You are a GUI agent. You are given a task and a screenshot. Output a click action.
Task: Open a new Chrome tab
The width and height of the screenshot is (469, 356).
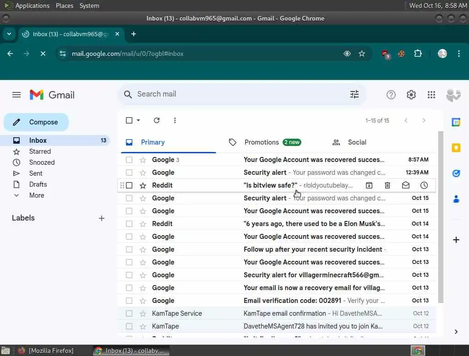(x=134, y=34)
